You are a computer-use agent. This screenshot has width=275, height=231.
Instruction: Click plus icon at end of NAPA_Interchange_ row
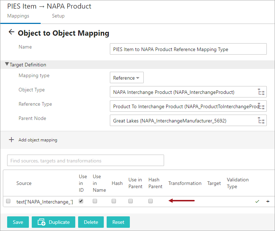coord(268,201)
